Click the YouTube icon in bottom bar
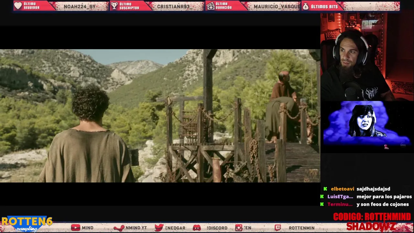Image resolution: width=414 pixels, height=233 pixels. pos(75,228)
